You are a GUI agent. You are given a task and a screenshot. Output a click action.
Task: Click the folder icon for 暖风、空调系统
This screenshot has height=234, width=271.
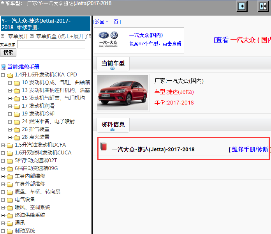pos(10,208)
